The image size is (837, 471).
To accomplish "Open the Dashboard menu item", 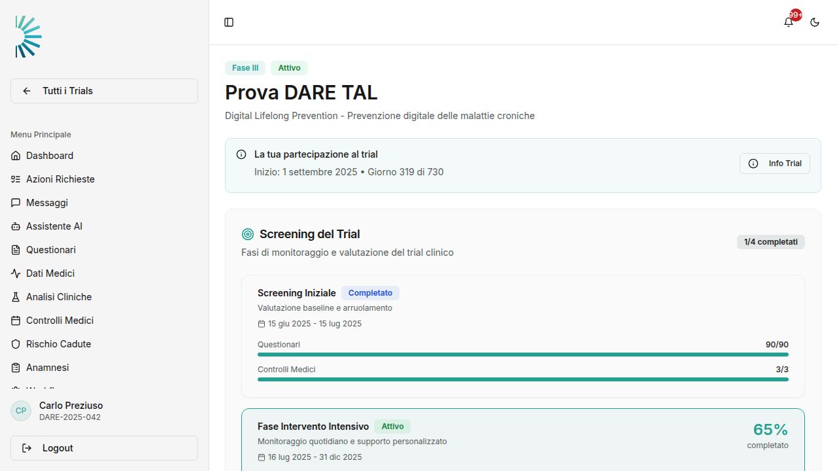I will point(104,156).
